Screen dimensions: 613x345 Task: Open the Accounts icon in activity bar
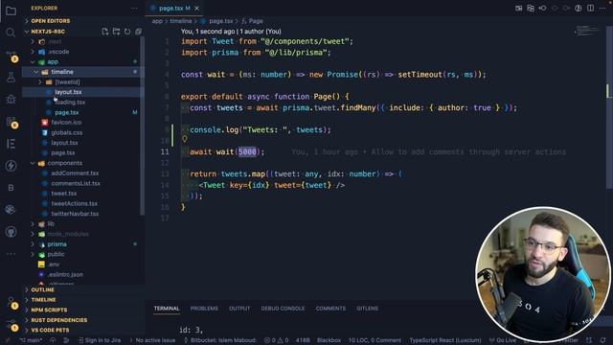tap(11, 303)
